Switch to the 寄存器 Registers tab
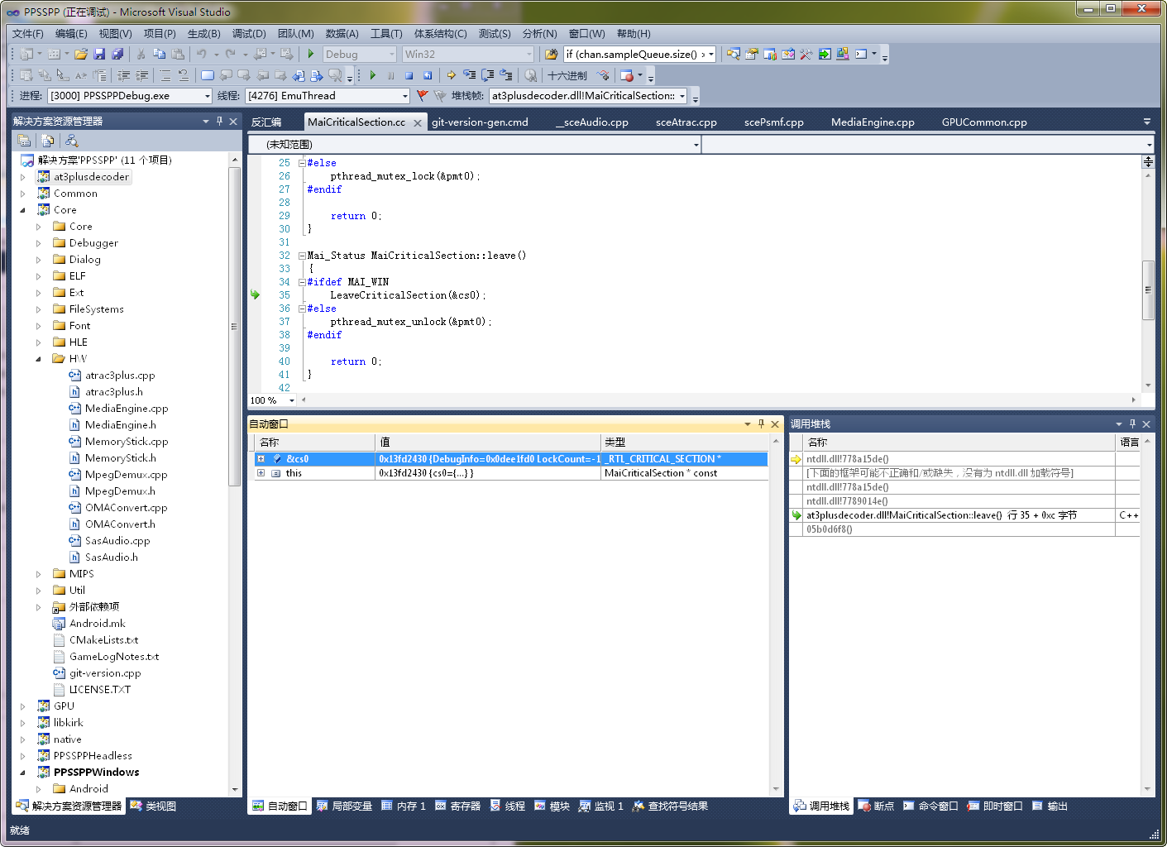1167x847 pixels. point(457,806)
